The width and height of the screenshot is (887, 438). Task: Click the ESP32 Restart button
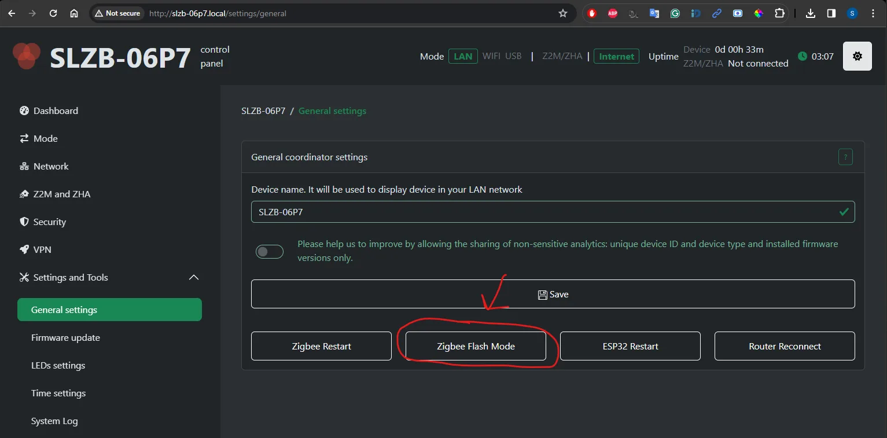[630, 346]
